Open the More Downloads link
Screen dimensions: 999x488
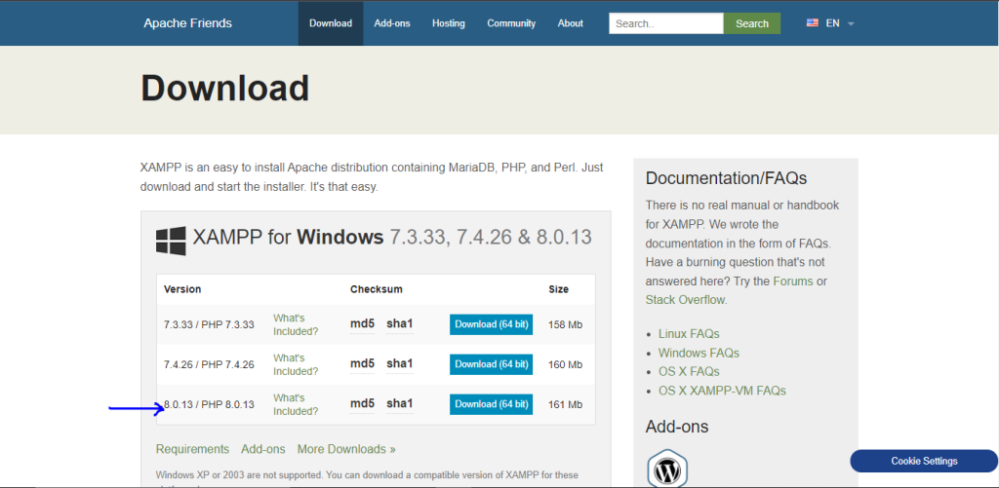coord(346,449)
